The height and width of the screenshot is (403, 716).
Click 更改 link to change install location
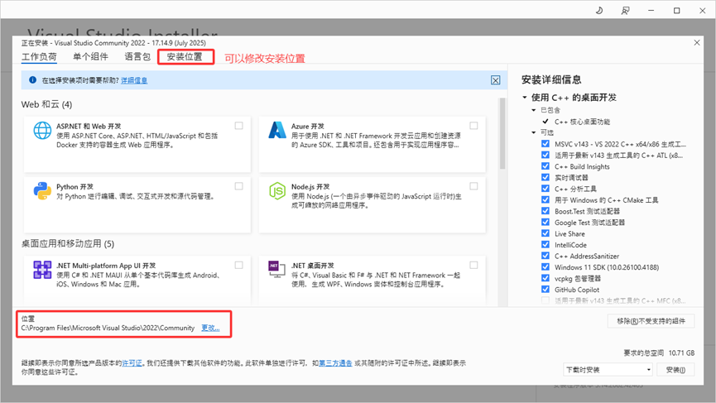(x=210, y=328)
